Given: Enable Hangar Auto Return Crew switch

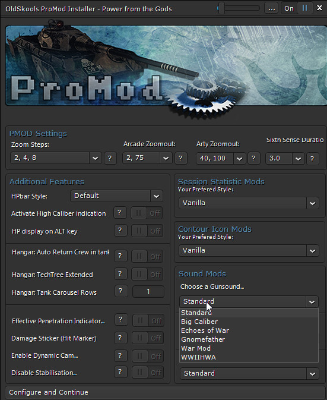Looking at the screenshot, I should coord(147,256).
